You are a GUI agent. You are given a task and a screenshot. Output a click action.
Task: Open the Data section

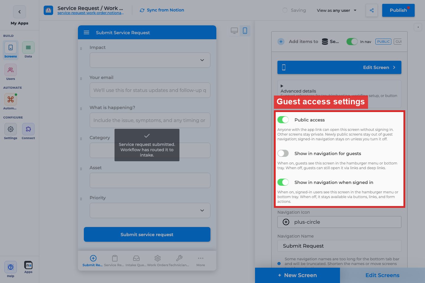28,50
